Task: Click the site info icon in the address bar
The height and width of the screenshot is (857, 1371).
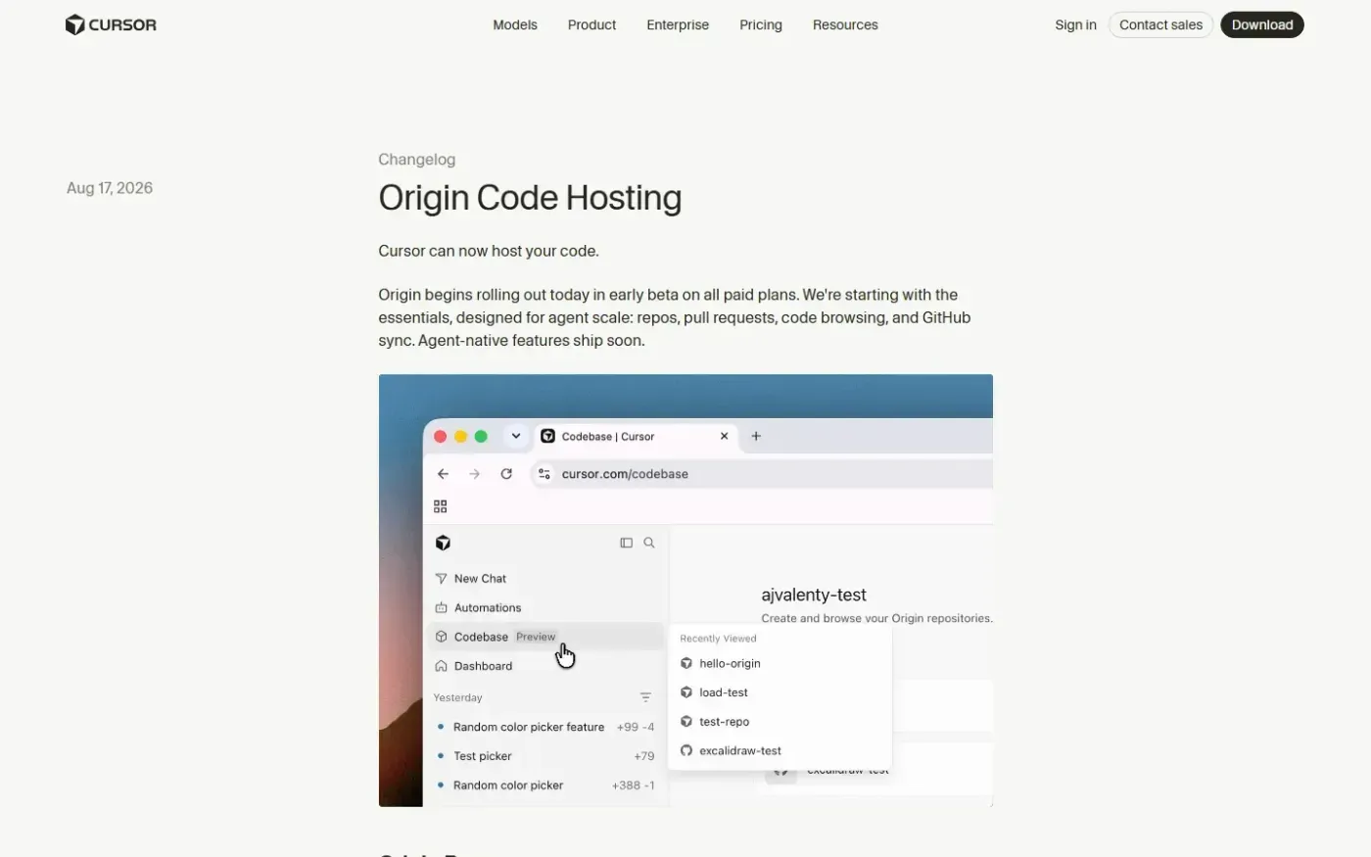Action: pos(544,474)
